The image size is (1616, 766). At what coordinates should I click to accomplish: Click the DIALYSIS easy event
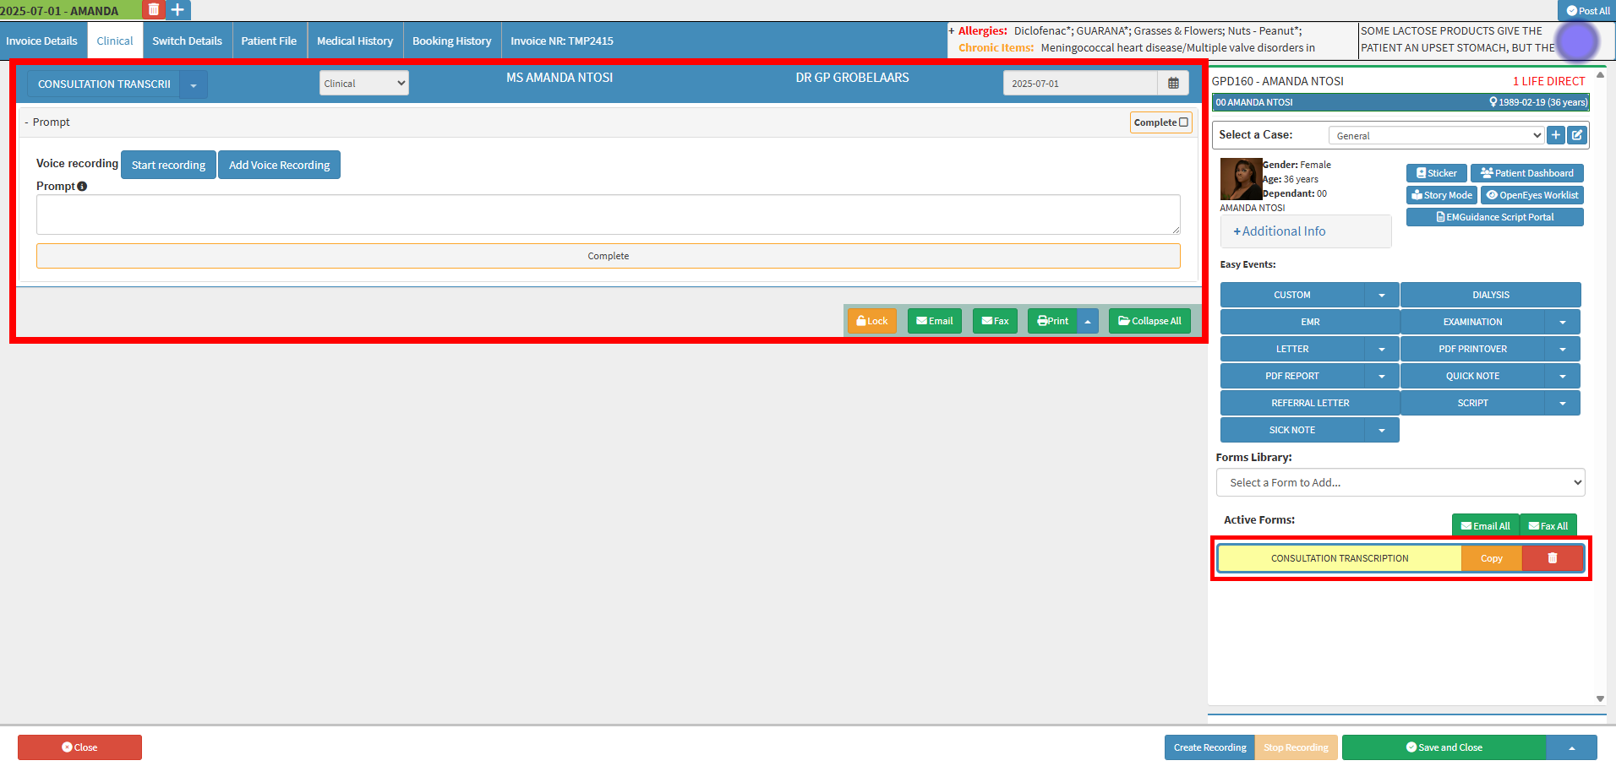point(1491,295)
